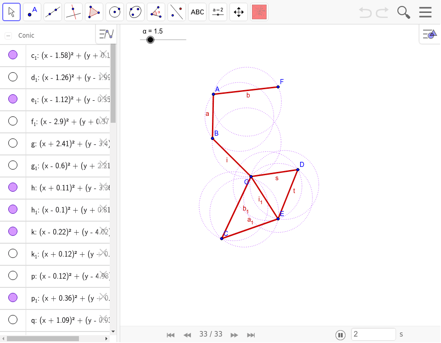Open the Graphics view style bar
The height and width of the screenshot is (343, 441).
pos(430,34)
